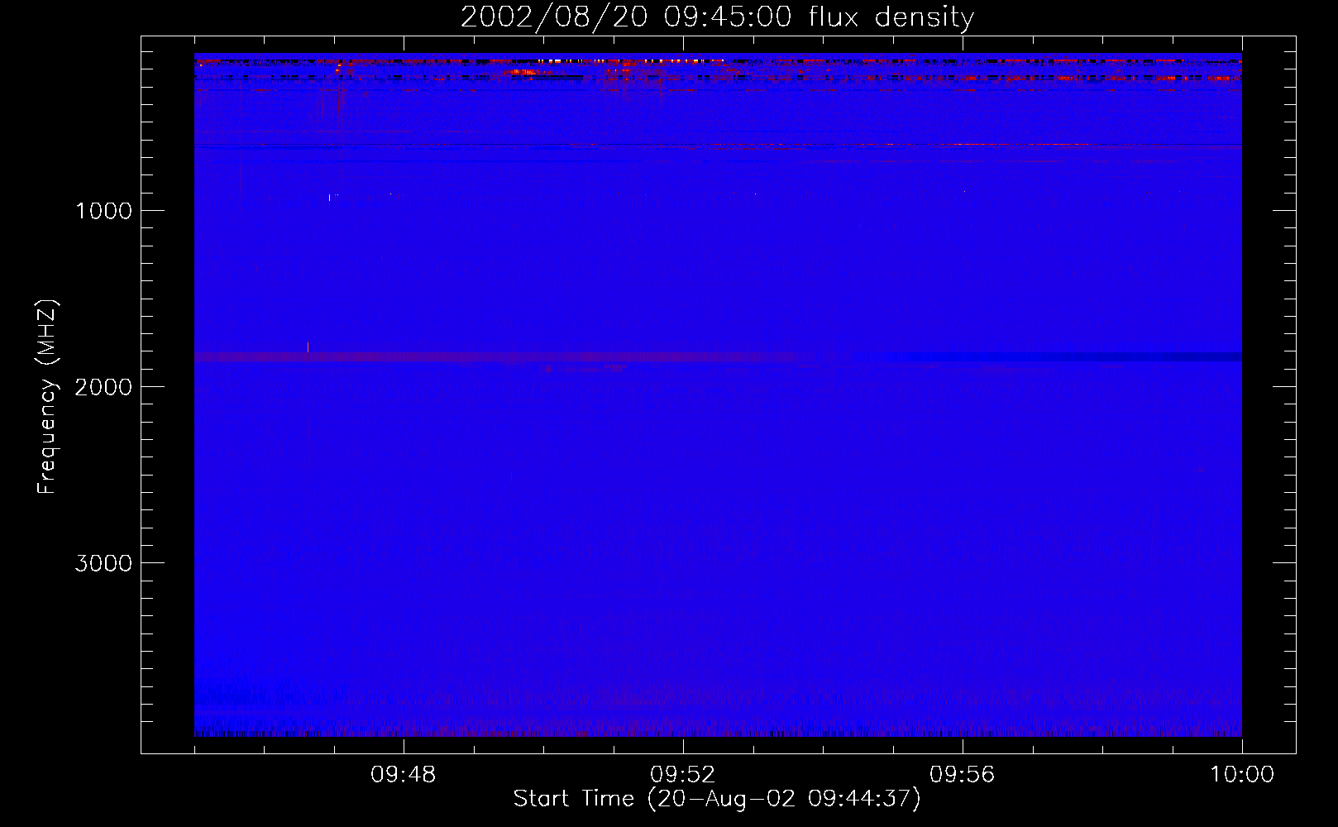Click the 09:48 time tick label

pos(404,775)
